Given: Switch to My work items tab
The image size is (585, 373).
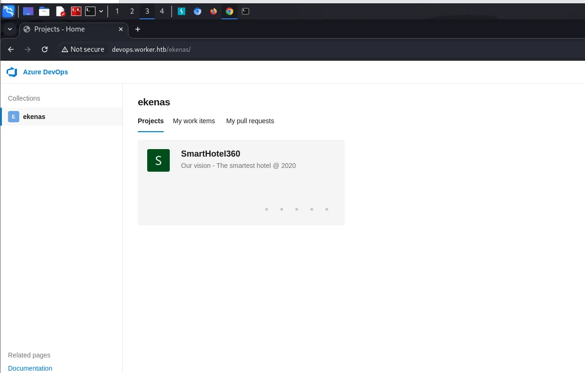Looking at the screenshot, I should [194, 121].
